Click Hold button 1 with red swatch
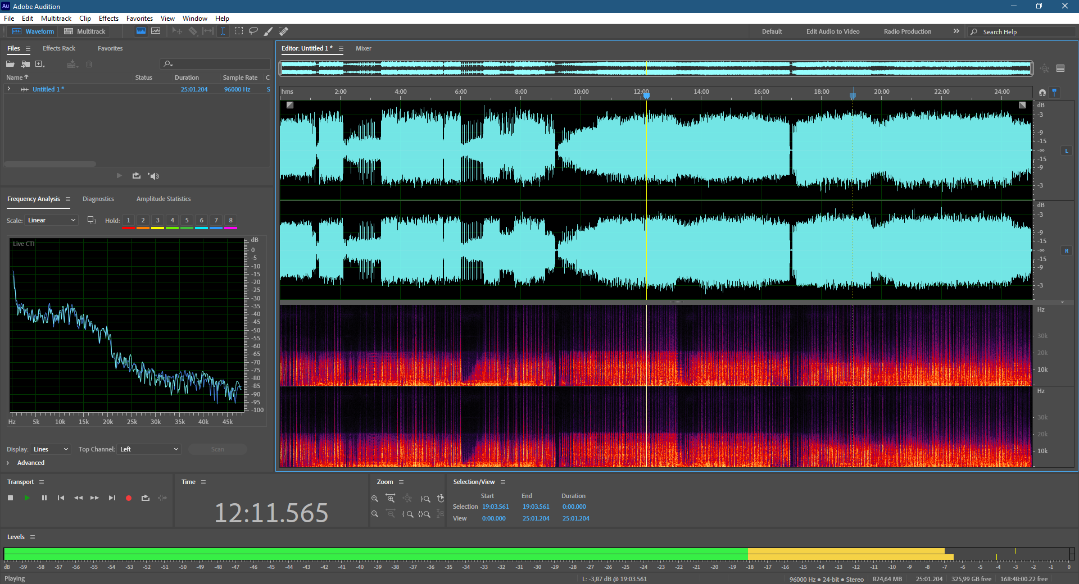The height and width of the screenshot is (584, 1079). (128, 221)
